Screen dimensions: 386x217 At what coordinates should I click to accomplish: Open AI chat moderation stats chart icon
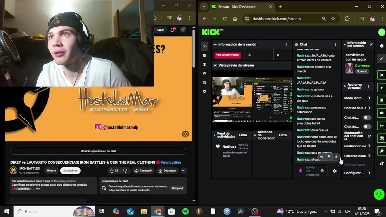click(369, 136)
